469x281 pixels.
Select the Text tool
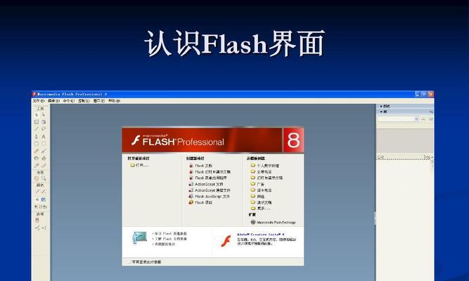point(44,136)
